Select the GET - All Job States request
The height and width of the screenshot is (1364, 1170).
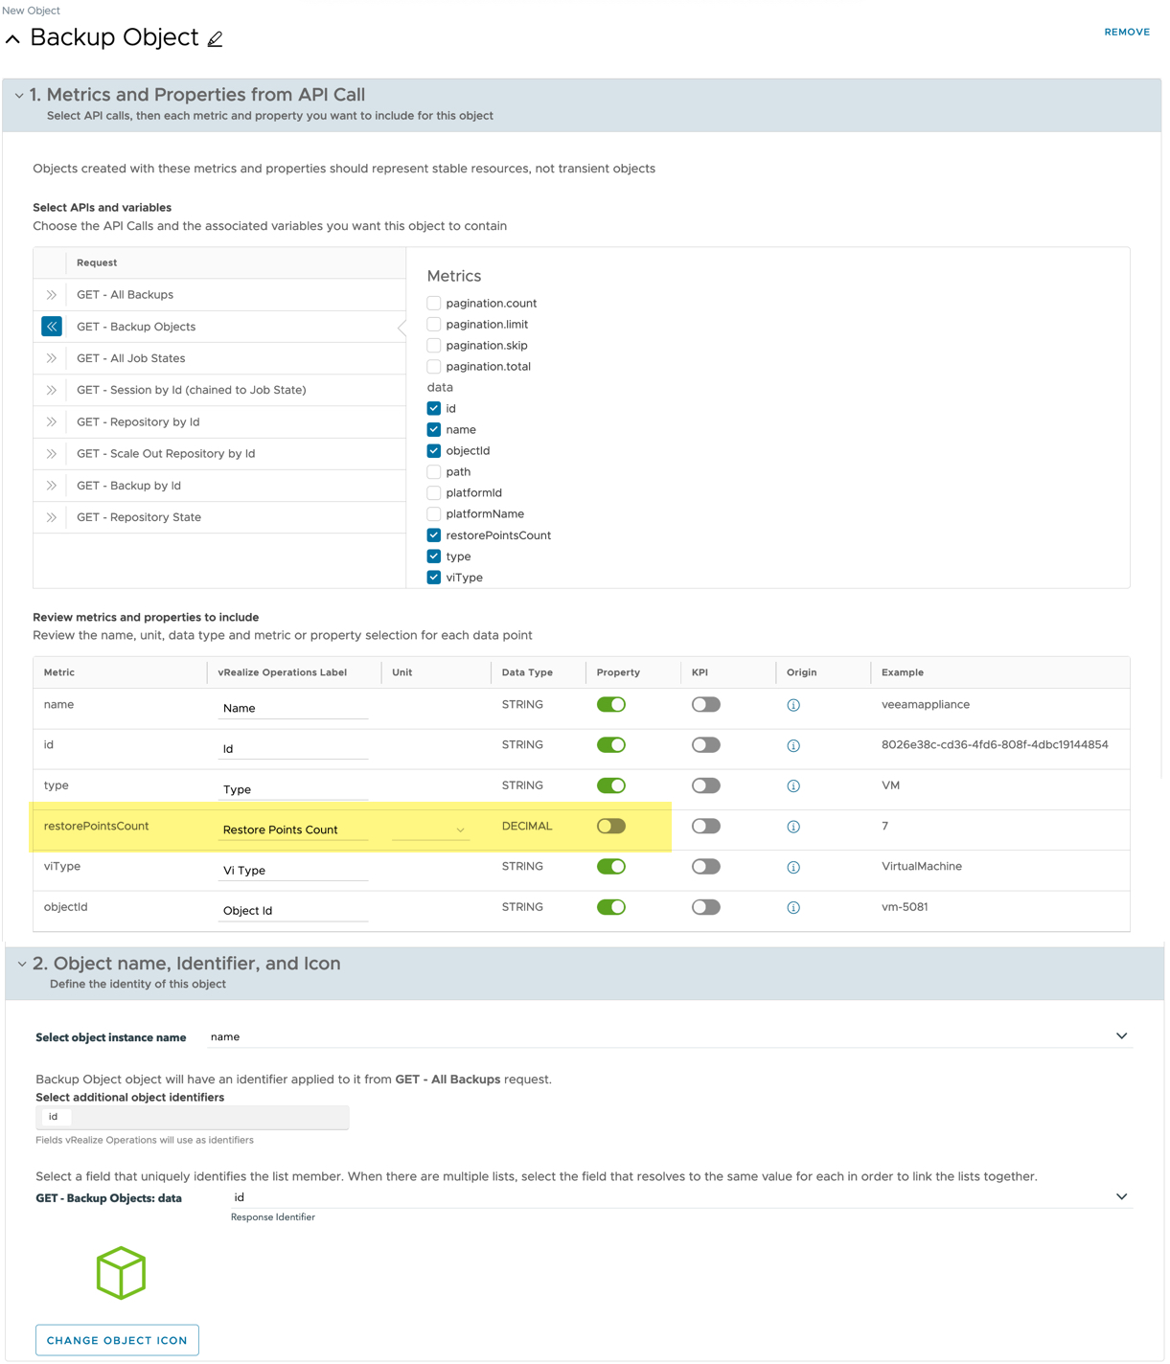[219, 358]
